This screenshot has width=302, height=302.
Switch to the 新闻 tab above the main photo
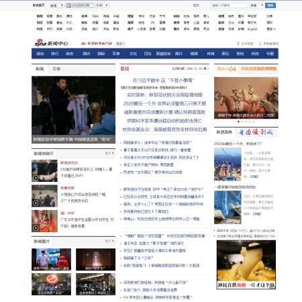pyautogui.click(x=40, y=69)
